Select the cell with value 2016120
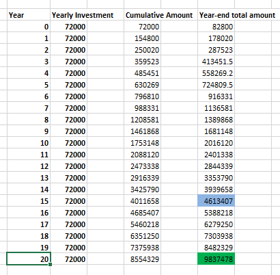Viewport: 280px width, 275px height. (x=216, y=143)
